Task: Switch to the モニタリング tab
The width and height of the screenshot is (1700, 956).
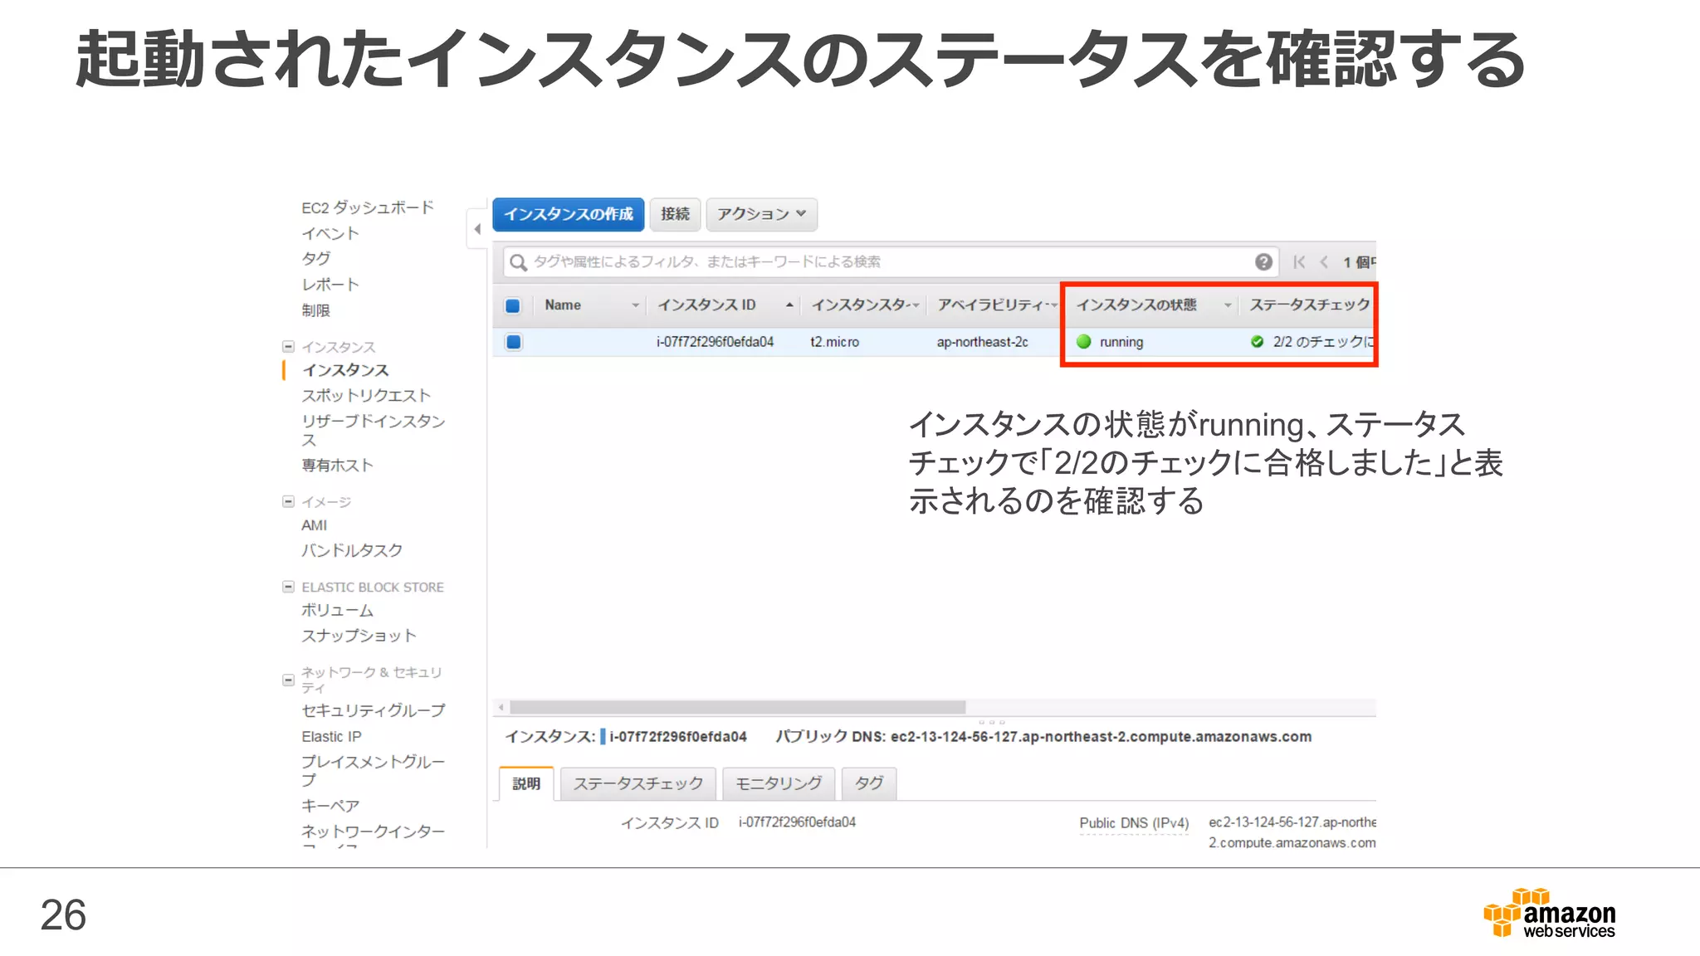Action: [778, 783]
